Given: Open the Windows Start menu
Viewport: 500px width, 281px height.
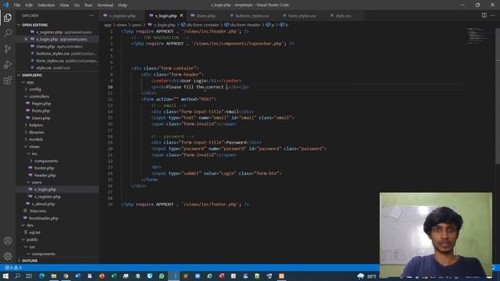Looking at the screenshot, I should pyautogui.click(x=5, y=276).
